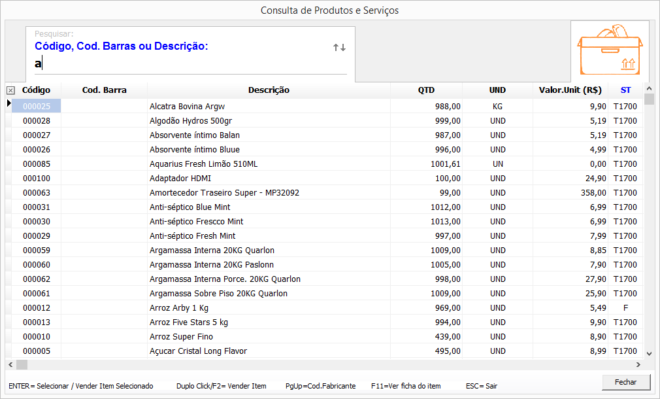Toggle the search sort order arrows
Image resolution: width=660 pixels, height=399 pixels.
339,48
